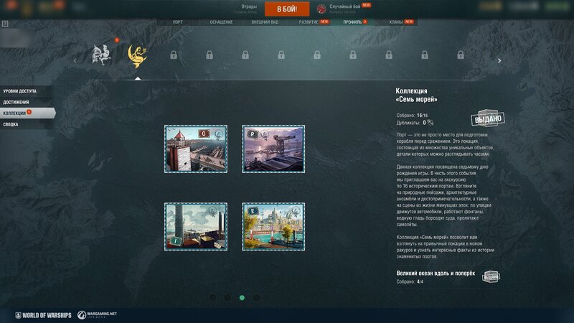Select КОЛЛЕКЦИИ in the sidebar
574x323 pixels.
click(27, 113)
